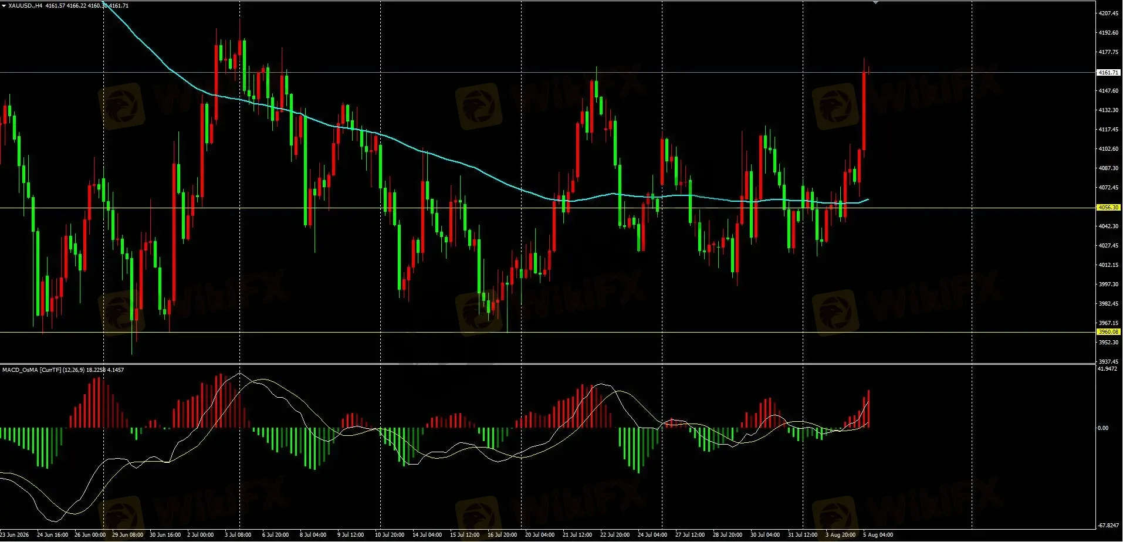Click the 21 Jul 12:00 time label

(x=578, y=535)
